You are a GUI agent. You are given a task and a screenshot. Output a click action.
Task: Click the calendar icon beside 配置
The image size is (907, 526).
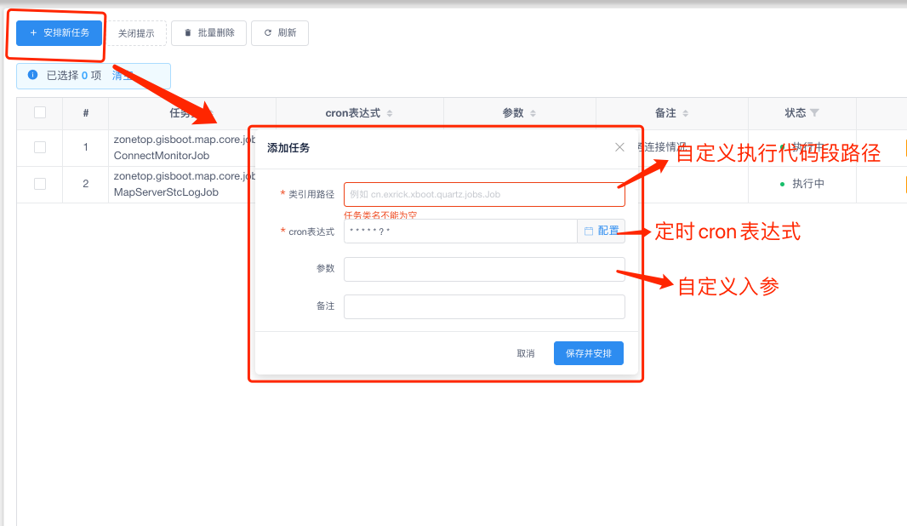588,231
